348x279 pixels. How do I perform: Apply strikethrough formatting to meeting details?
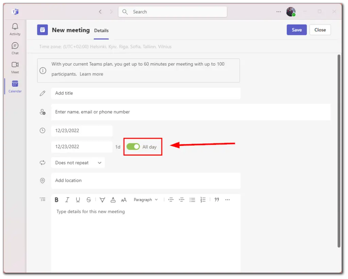(x=88, y=199)
